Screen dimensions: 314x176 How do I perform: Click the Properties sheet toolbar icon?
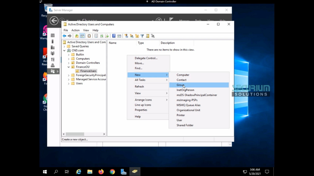(96, 36)
